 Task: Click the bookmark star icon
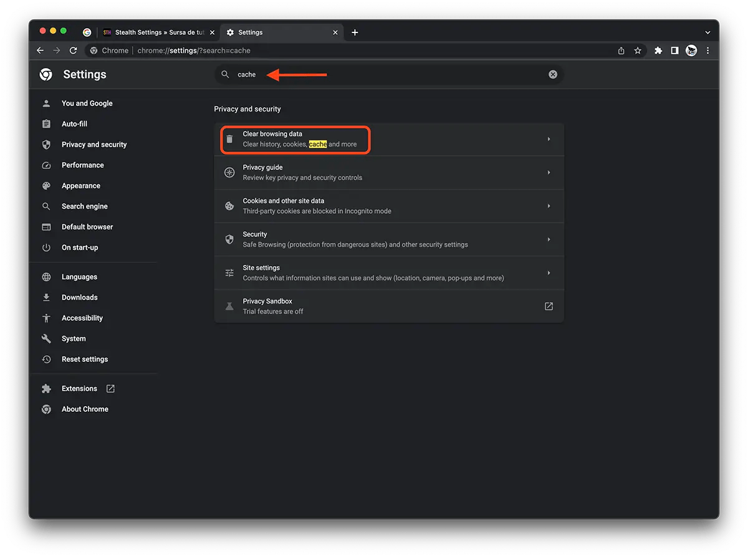pyautogui.click(x=638, y=50)
